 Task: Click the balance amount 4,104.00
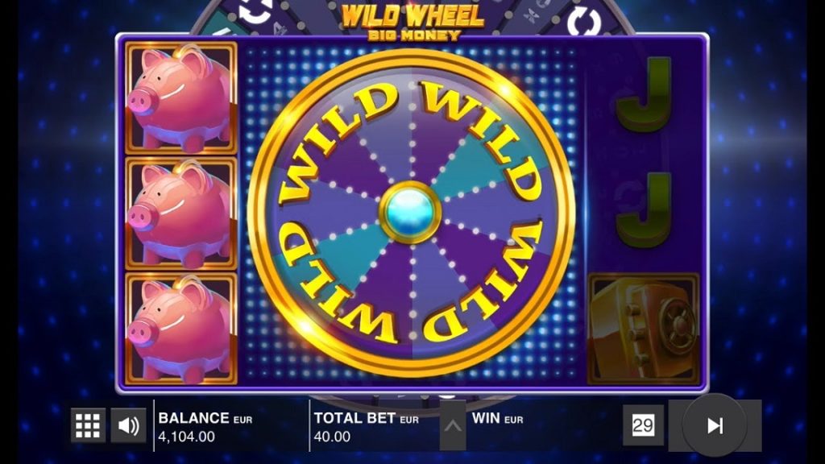pyautogui.click(x=186, y=437)
